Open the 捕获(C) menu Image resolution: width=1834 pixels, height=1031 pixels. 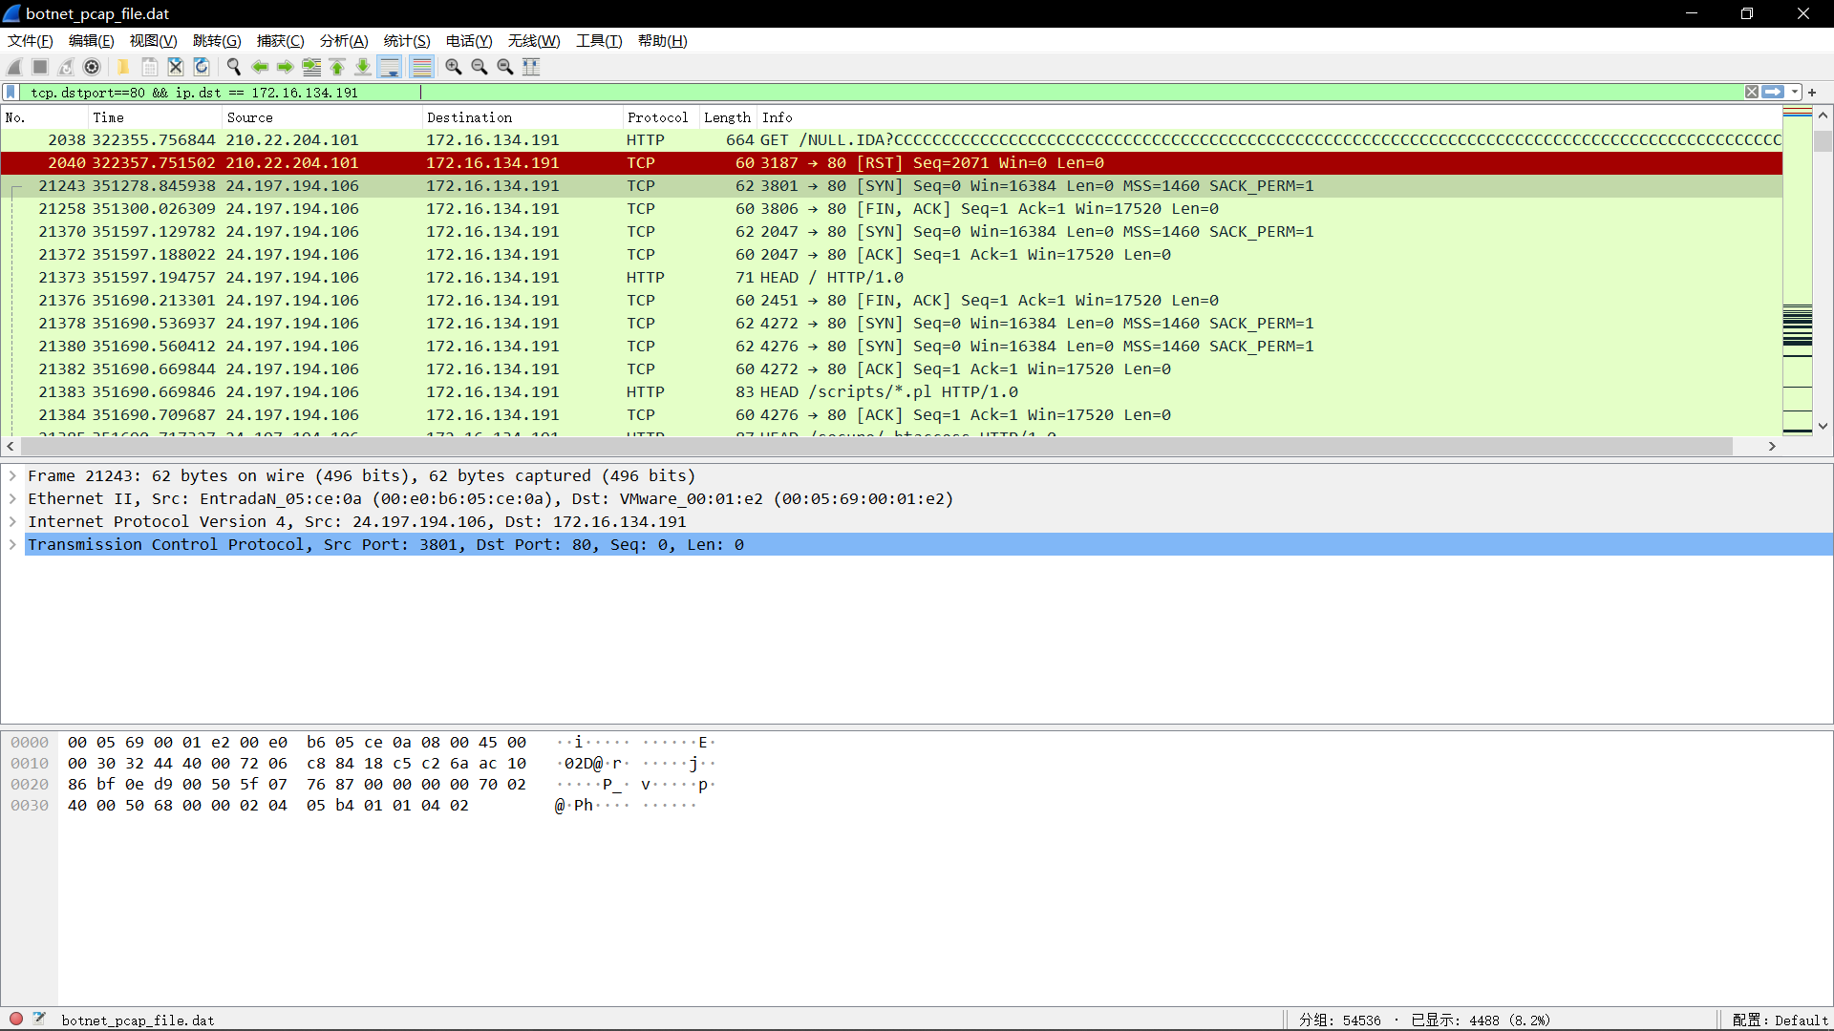tap(281, 41)
